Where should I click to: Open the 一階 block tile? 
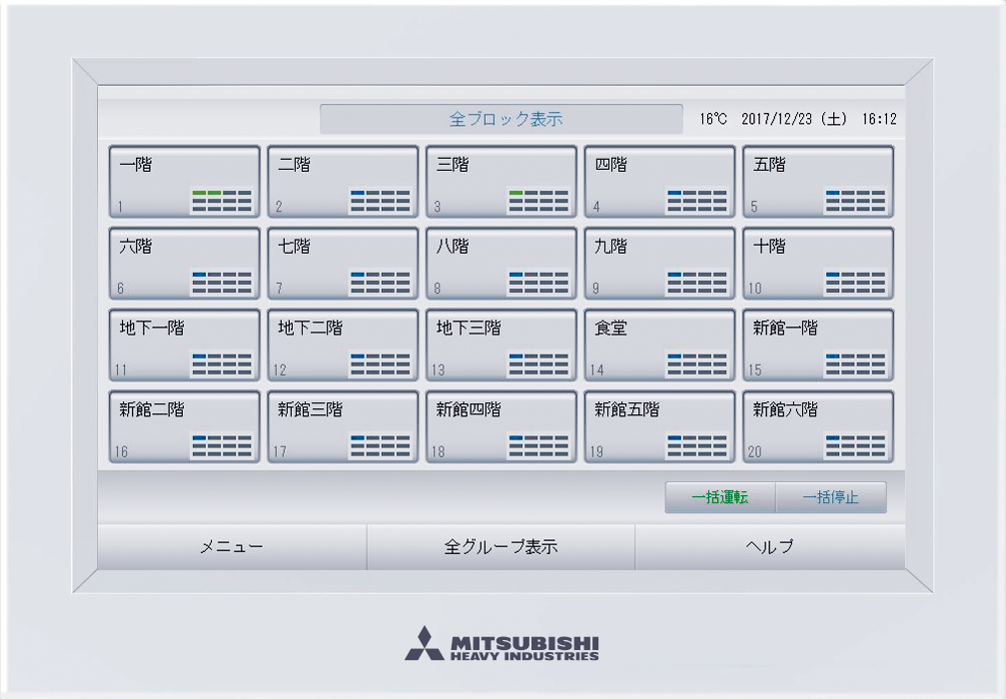coord(184,182)
